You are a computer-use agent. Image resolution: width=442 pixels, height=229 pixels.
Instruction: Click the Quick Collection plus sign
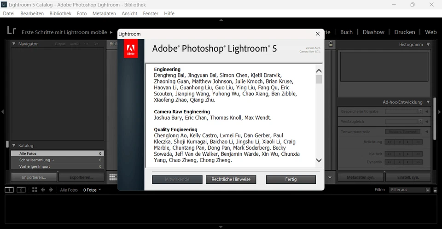(x=53, y=160)
